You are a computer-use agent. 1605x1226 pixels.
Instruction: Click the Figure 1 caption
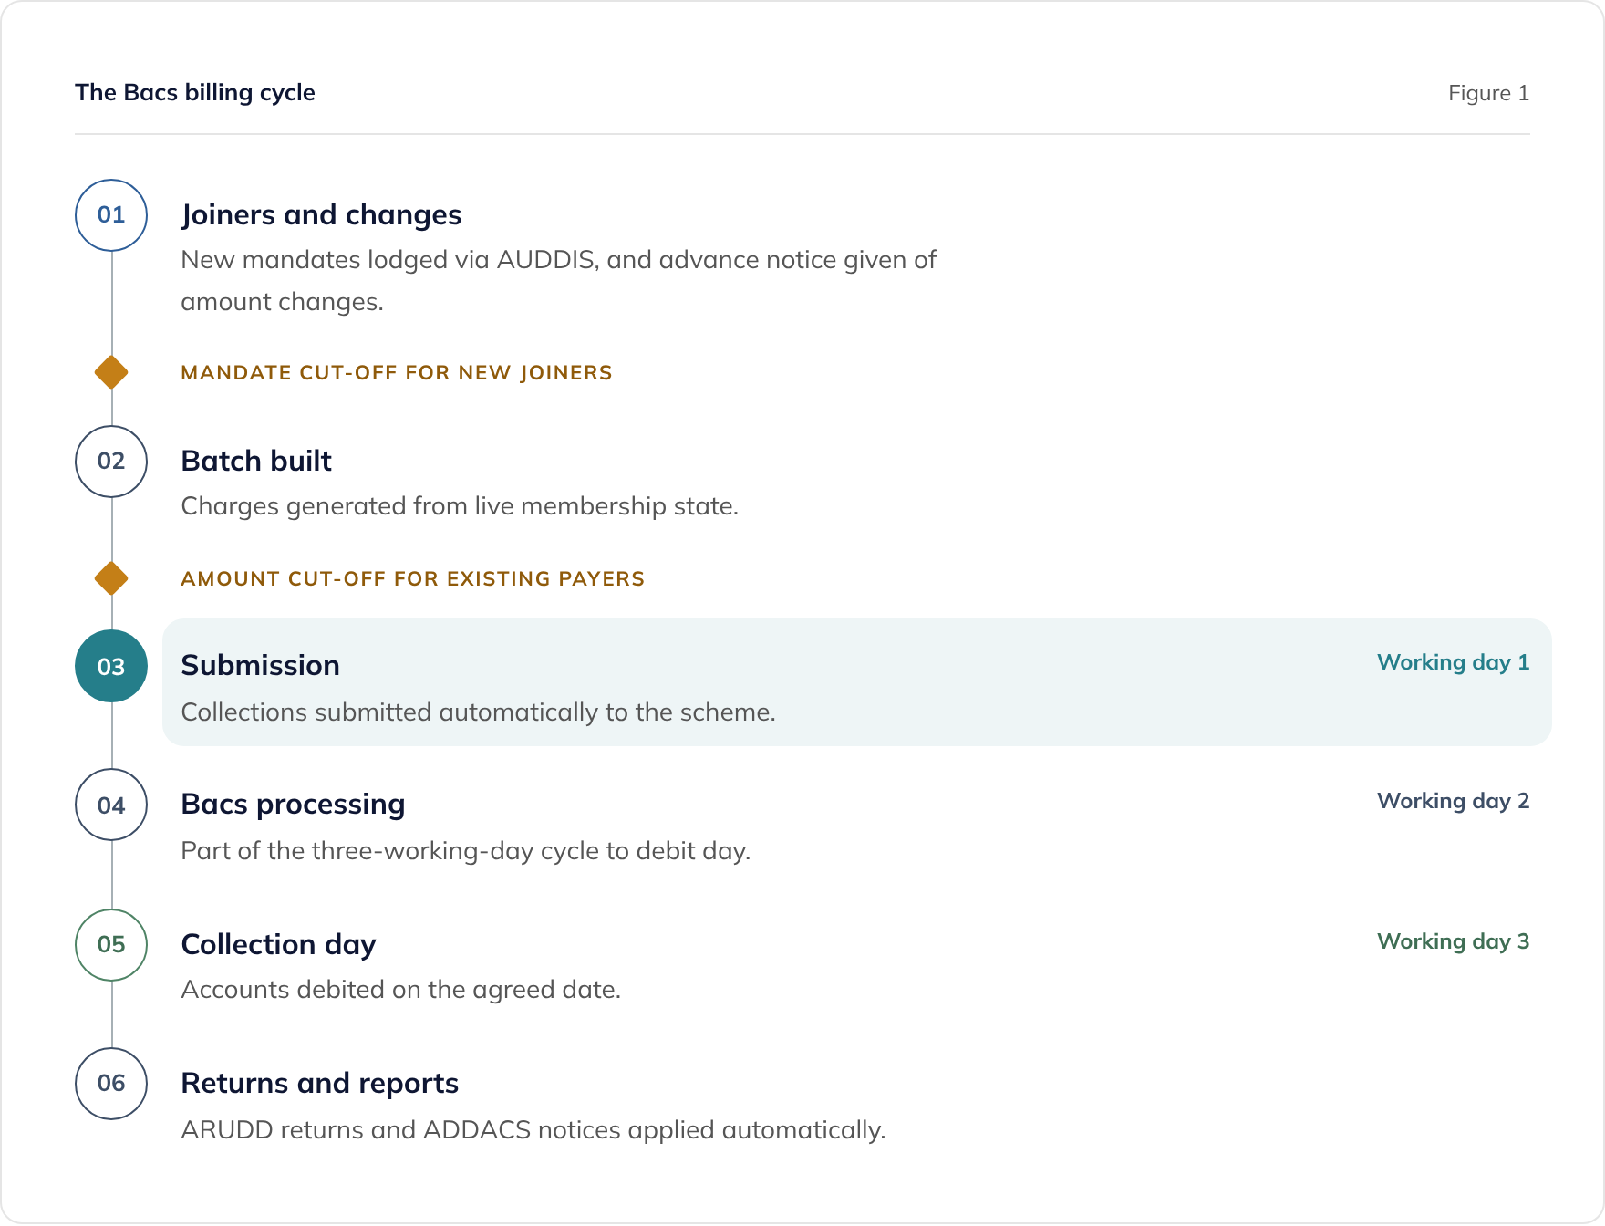[x=1489, y=93]
